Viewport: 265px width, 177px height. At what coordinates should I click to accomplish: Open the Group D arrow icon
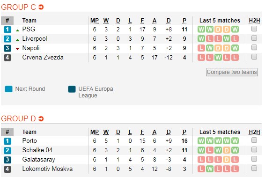(x=41, y=118)
